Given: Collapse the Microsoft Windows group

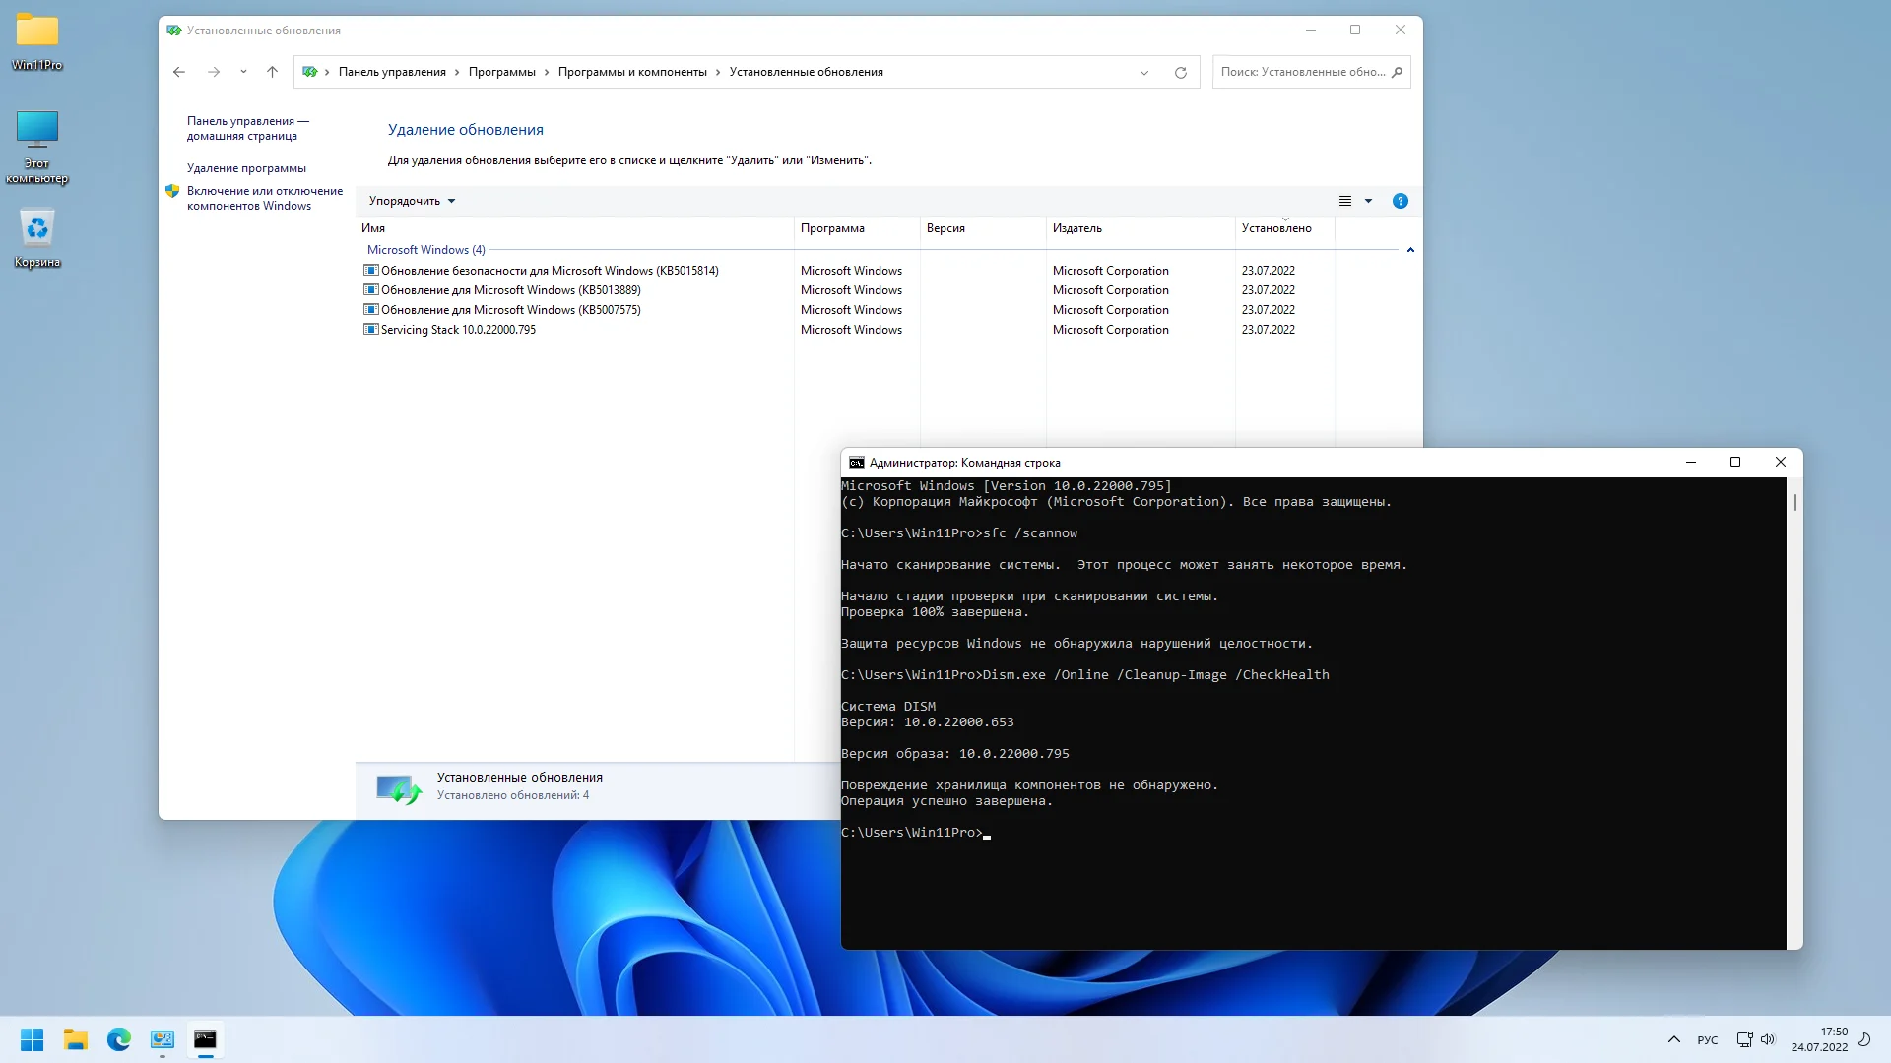Looking at the screenshot, I should (x=1410, y=250).
